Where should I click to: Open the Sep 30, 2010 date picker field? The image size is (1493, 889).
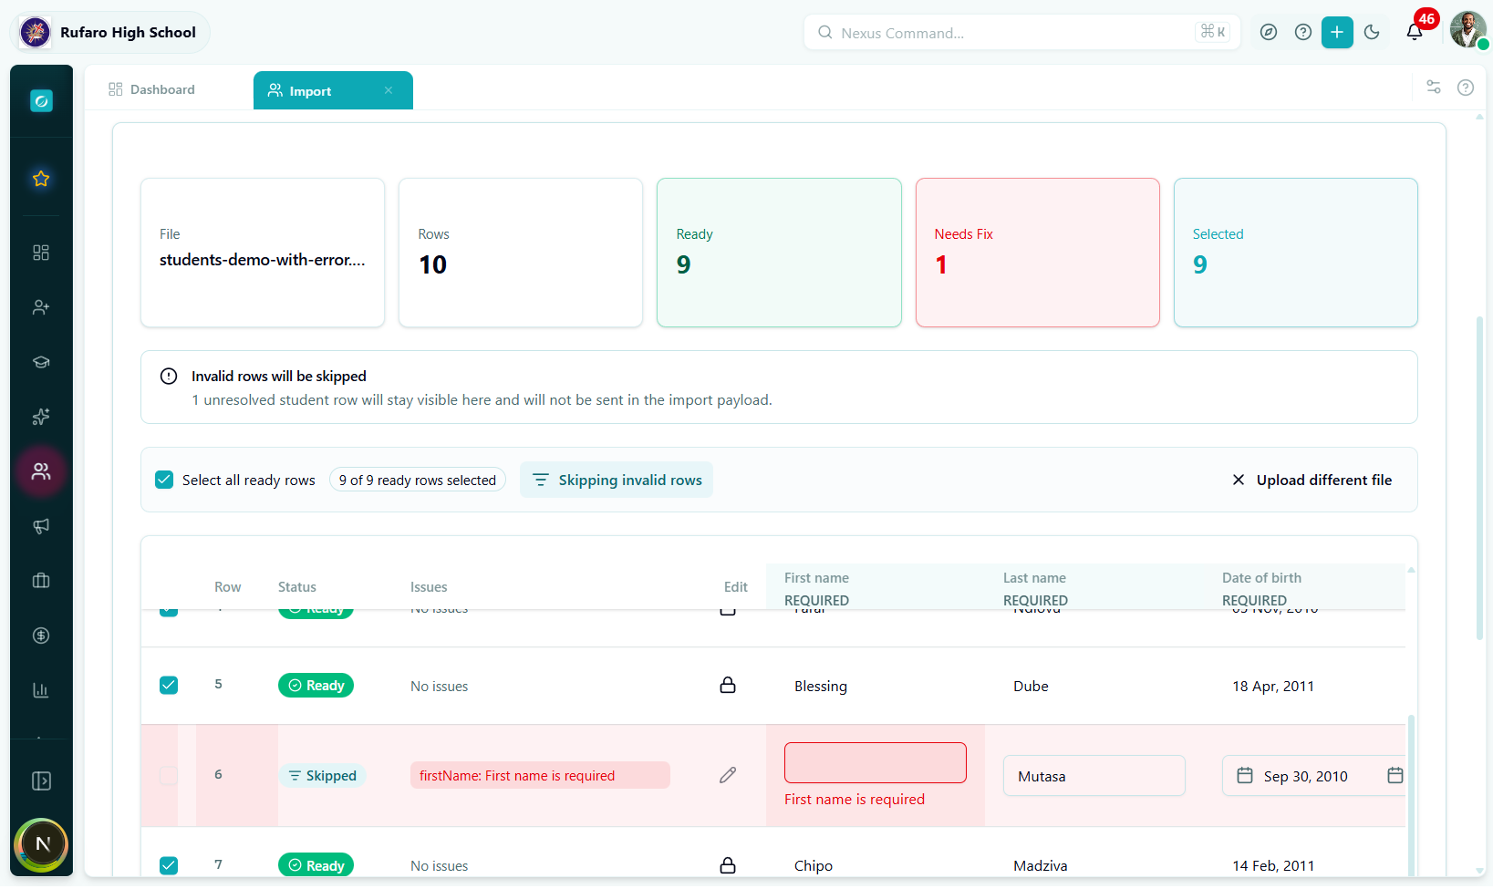(1313, 776)
